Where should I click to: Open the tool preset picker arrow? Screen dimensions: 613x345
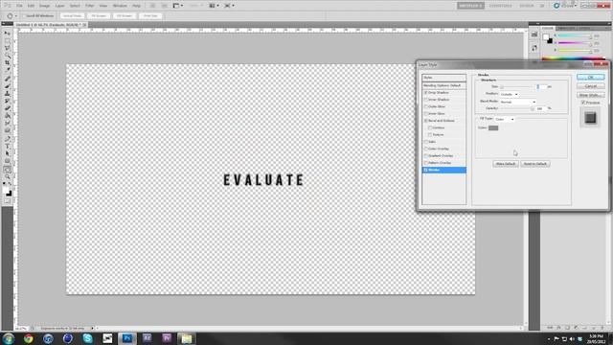coord(16,16)
